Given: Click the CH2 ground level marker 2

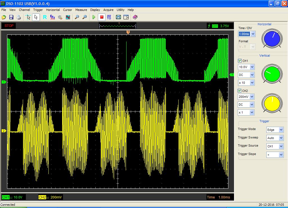Looking at the screenshot, I should [x=4, y=131].
